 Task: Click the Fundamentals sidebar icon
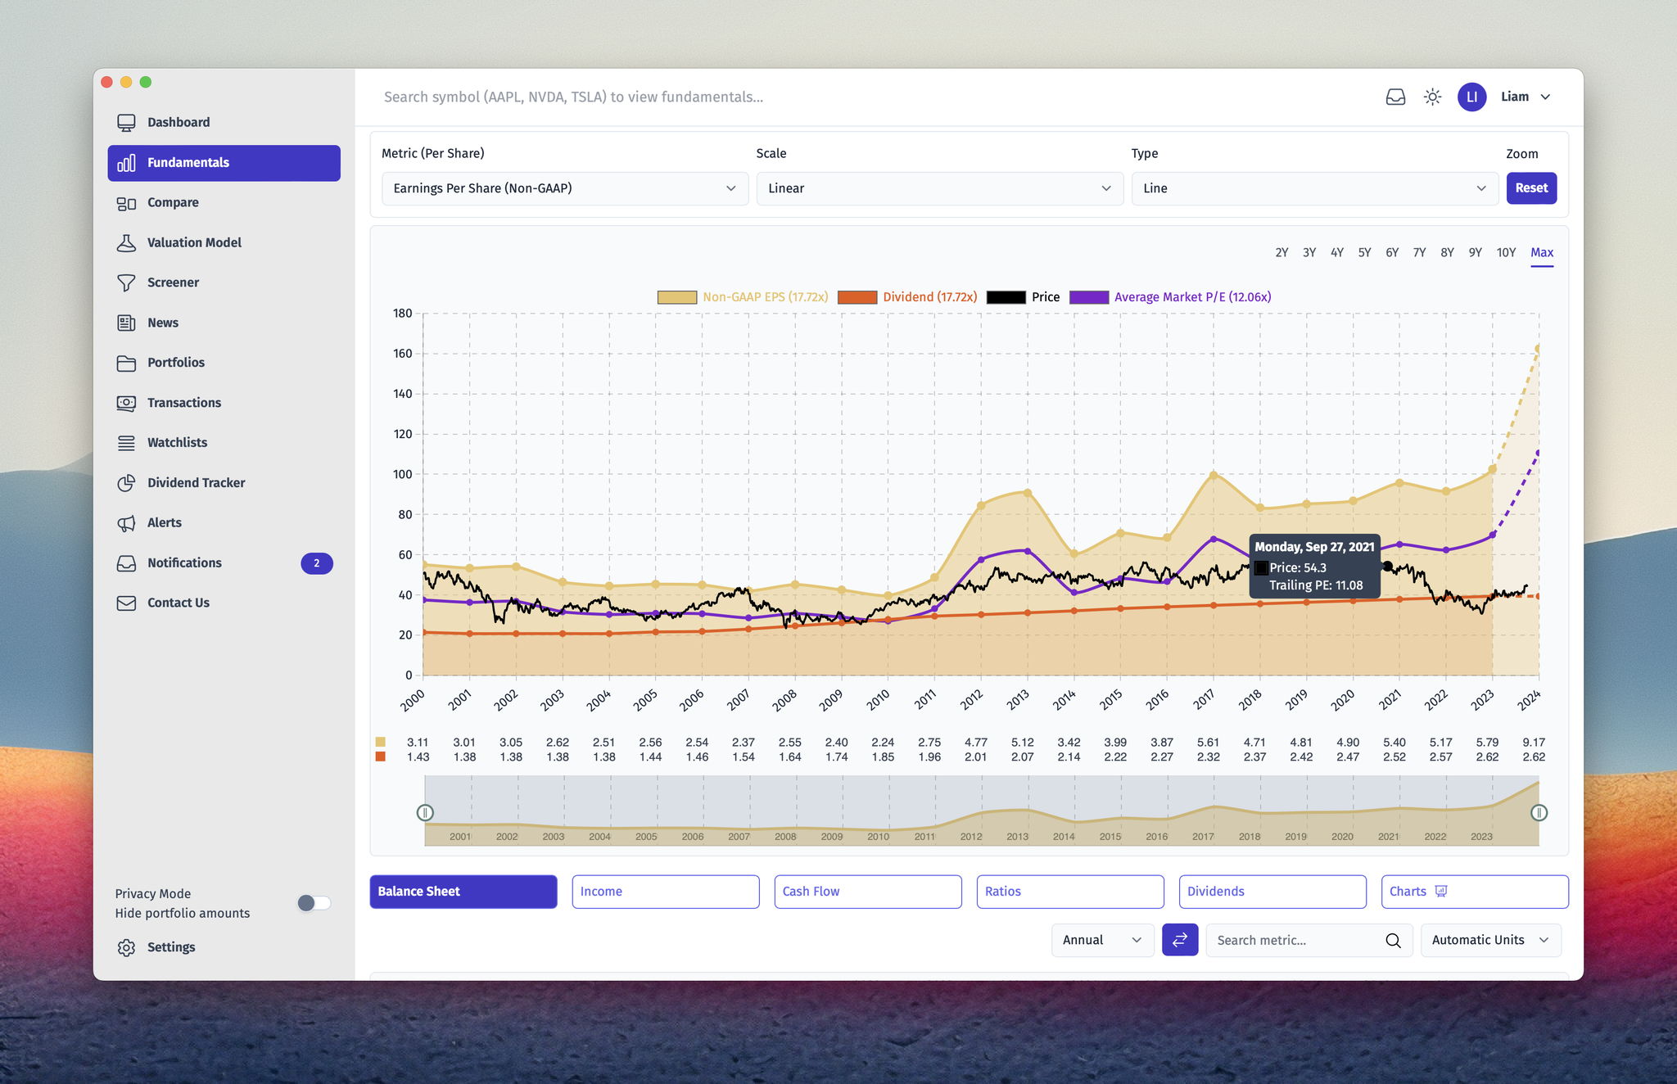coord(126,161)
